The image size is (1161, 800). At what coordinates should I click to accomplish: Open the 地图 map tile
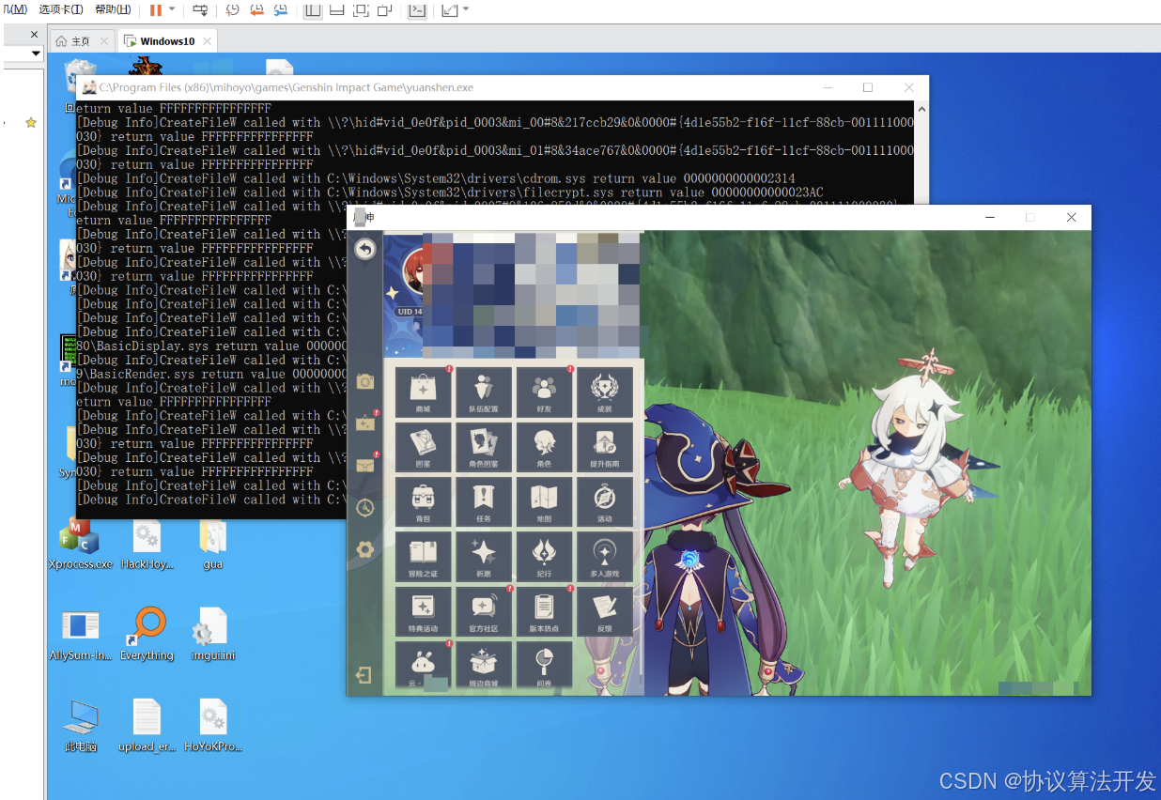544,500
